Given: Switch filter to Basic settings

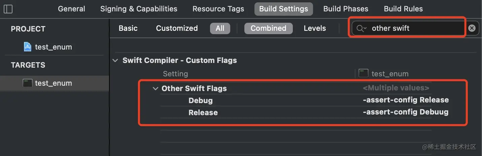Looking at the screenshot, I should pyautogui.click(x=128, y=28).
